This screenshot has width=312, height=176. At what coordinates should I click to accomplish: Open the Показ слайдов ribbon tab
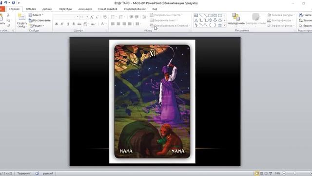[108, 9]
